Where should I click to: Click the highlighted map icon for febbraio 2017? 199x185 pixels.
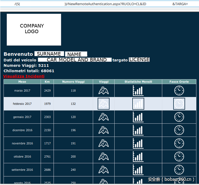point(103,104)
